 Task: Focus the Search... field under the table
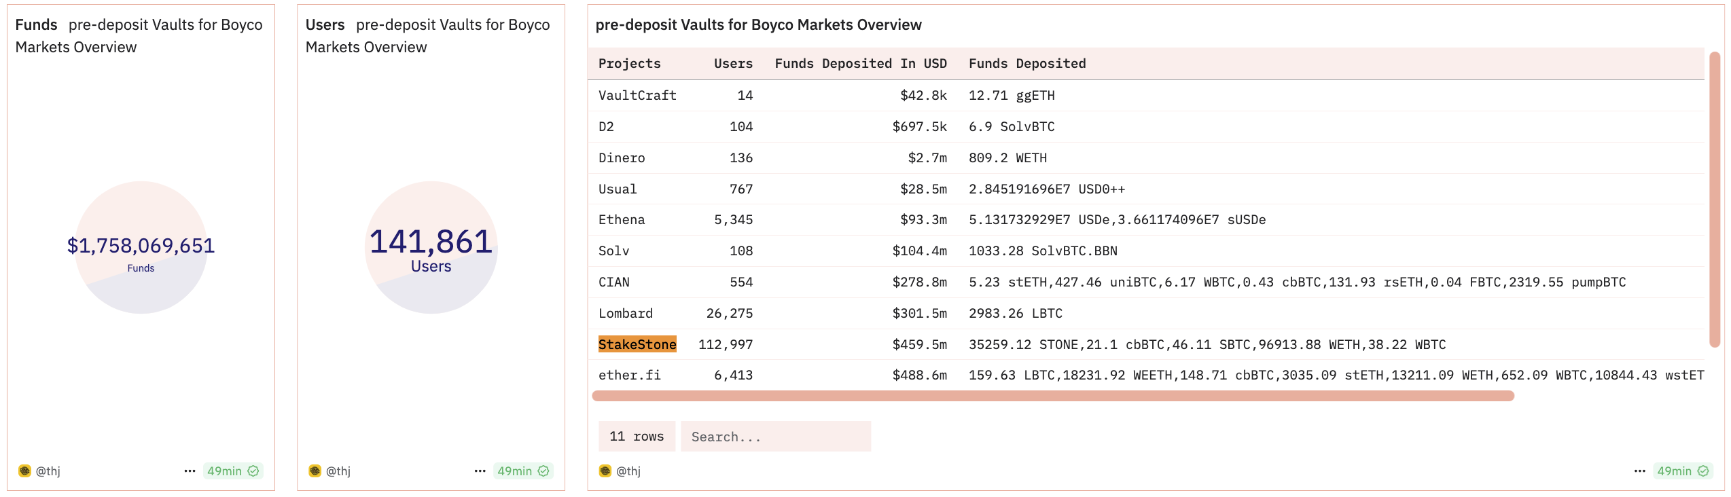(776, 437)
